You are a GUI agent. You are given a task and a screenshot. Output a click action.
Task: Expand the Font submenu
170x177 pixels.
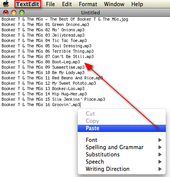pyautogui.click(x=122, y=140)
